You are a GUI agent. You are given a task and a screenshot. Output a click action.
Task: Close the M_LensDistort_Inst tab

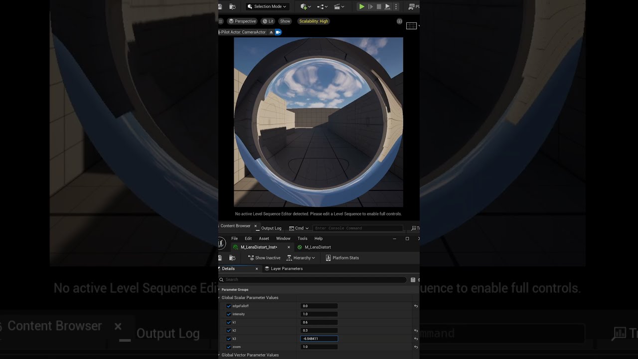289,247
